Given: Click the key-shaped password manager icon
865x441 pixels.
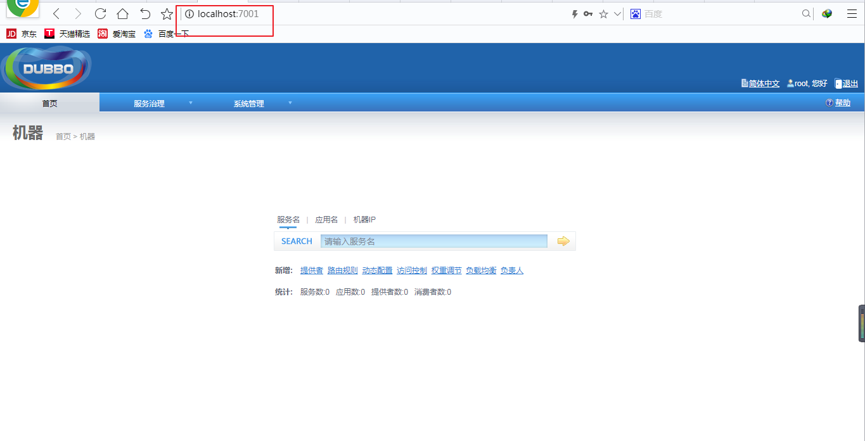Looking at the screenshot, I should (587, 13).
